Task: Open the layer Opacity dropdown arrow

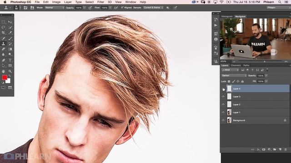Action: [x=266, y=76]
